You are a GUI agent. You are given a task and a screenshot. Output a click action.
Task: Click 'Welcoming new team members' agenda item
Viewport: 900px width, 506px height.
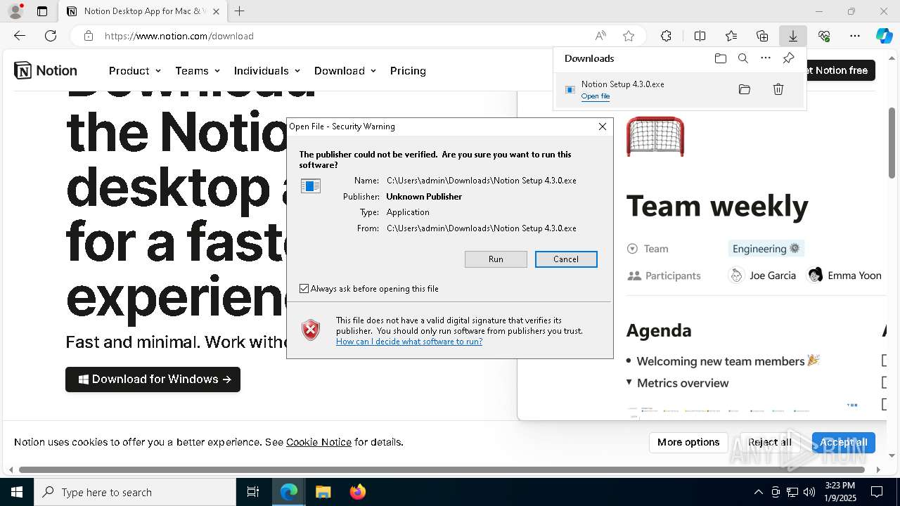point(721,361)
